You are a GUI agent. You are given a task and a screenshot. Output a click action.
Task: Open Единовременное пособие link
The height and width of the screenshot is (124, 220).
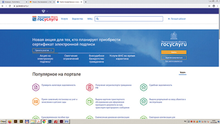click(x=55, y=117)
